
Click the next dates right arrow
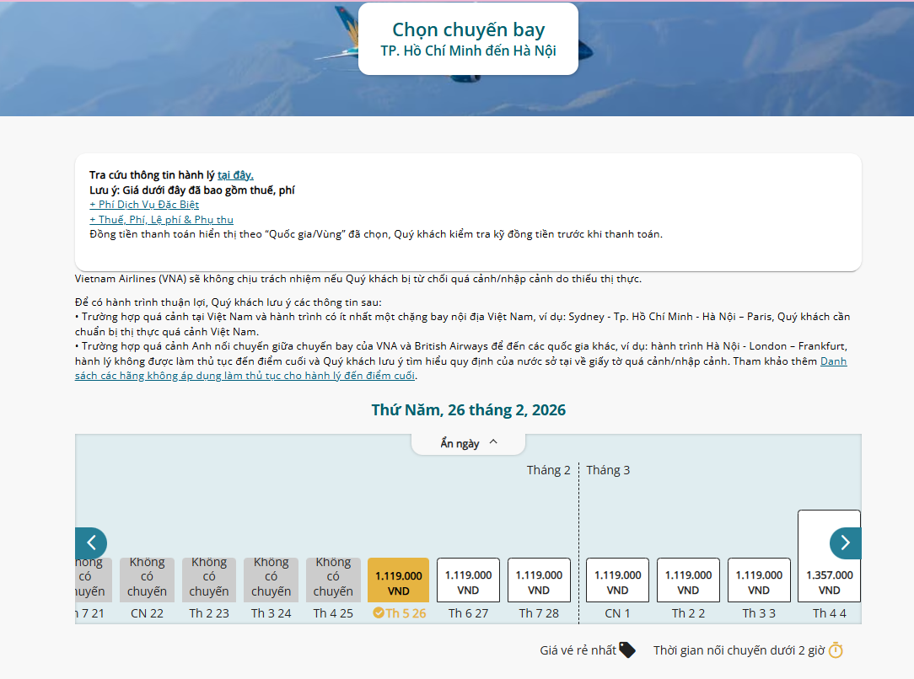[845, 543]
